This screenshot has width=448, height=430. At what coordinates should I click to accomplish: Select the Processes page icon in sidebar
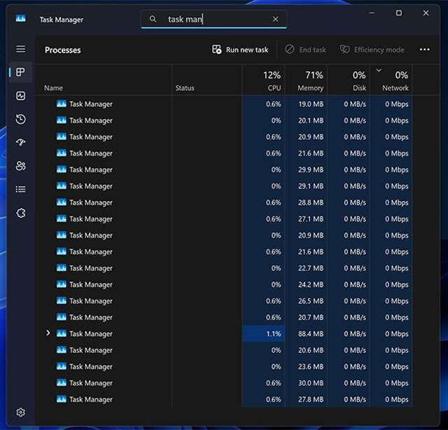[20, 72]
